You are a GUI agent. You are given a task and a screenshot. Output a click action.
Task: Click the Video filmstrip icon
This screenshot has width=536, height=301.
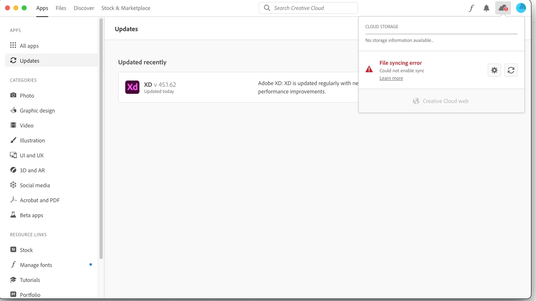tap(13, 125)
